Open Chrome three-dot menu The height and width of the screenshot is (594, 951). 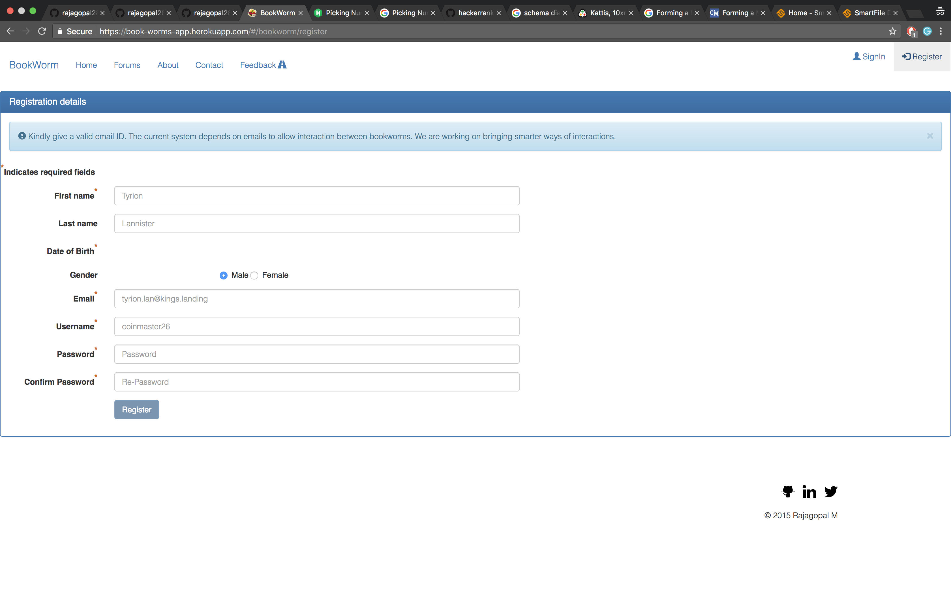tap(941, 31)
